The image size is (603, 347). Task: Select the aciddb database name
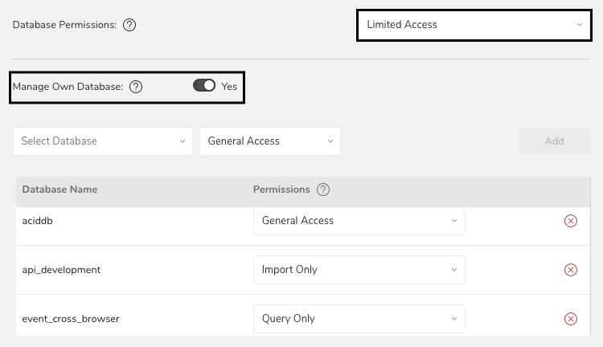pyautogui.click(x=38, y=221)
